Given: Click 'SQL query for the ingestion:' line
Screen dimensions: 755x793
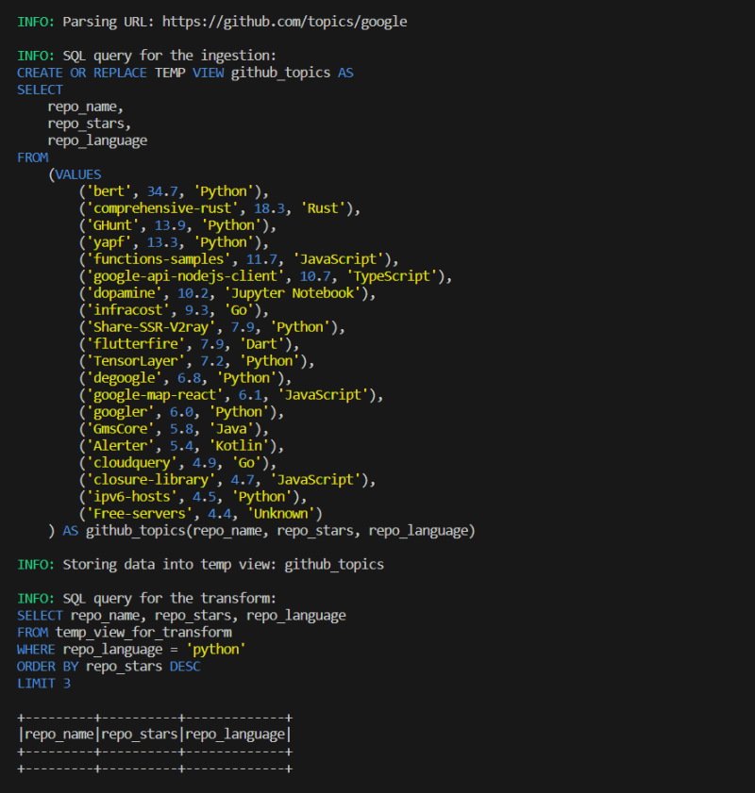Looking at the screenshot, I should (x=170, y=56).
